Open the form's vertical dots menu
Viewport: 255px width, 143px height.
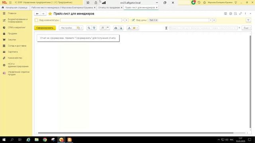(x=245, y=14)
